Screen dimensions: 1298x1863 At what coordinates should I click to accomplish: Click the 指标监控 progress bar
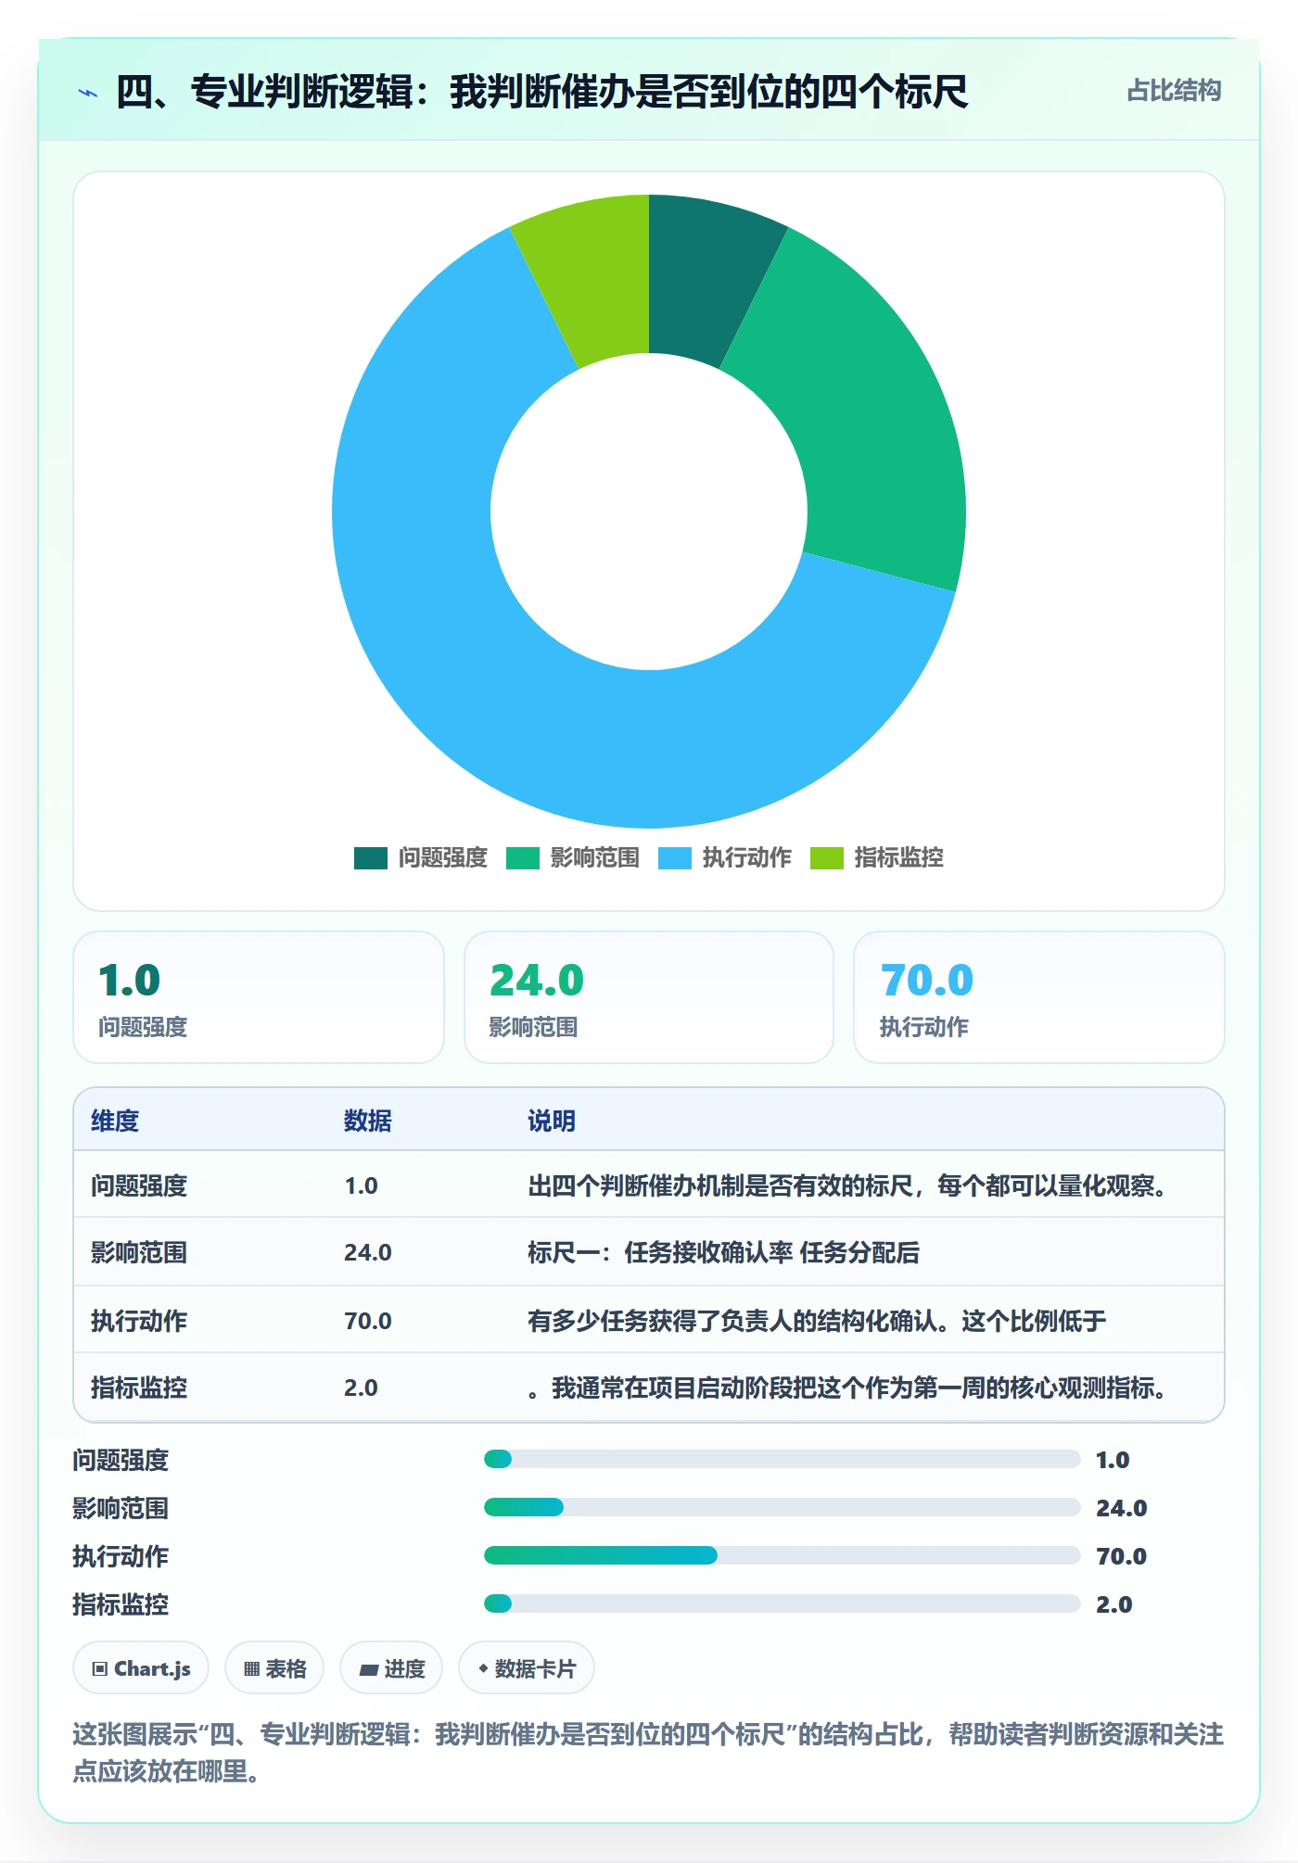pyautogui.click(x=782, y=1603)
